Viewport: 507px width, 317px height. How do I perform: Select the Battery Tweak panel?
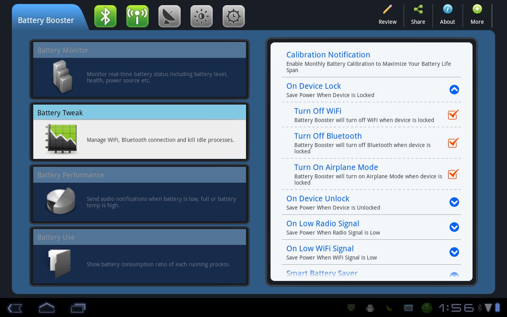[139, 132]
